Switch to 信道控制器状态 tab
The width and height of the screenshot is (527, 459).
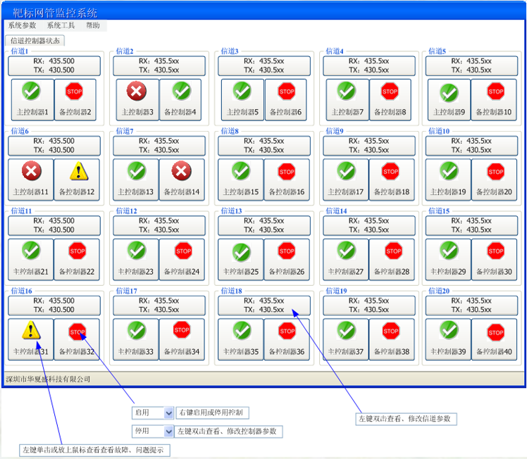click(35, 41)
